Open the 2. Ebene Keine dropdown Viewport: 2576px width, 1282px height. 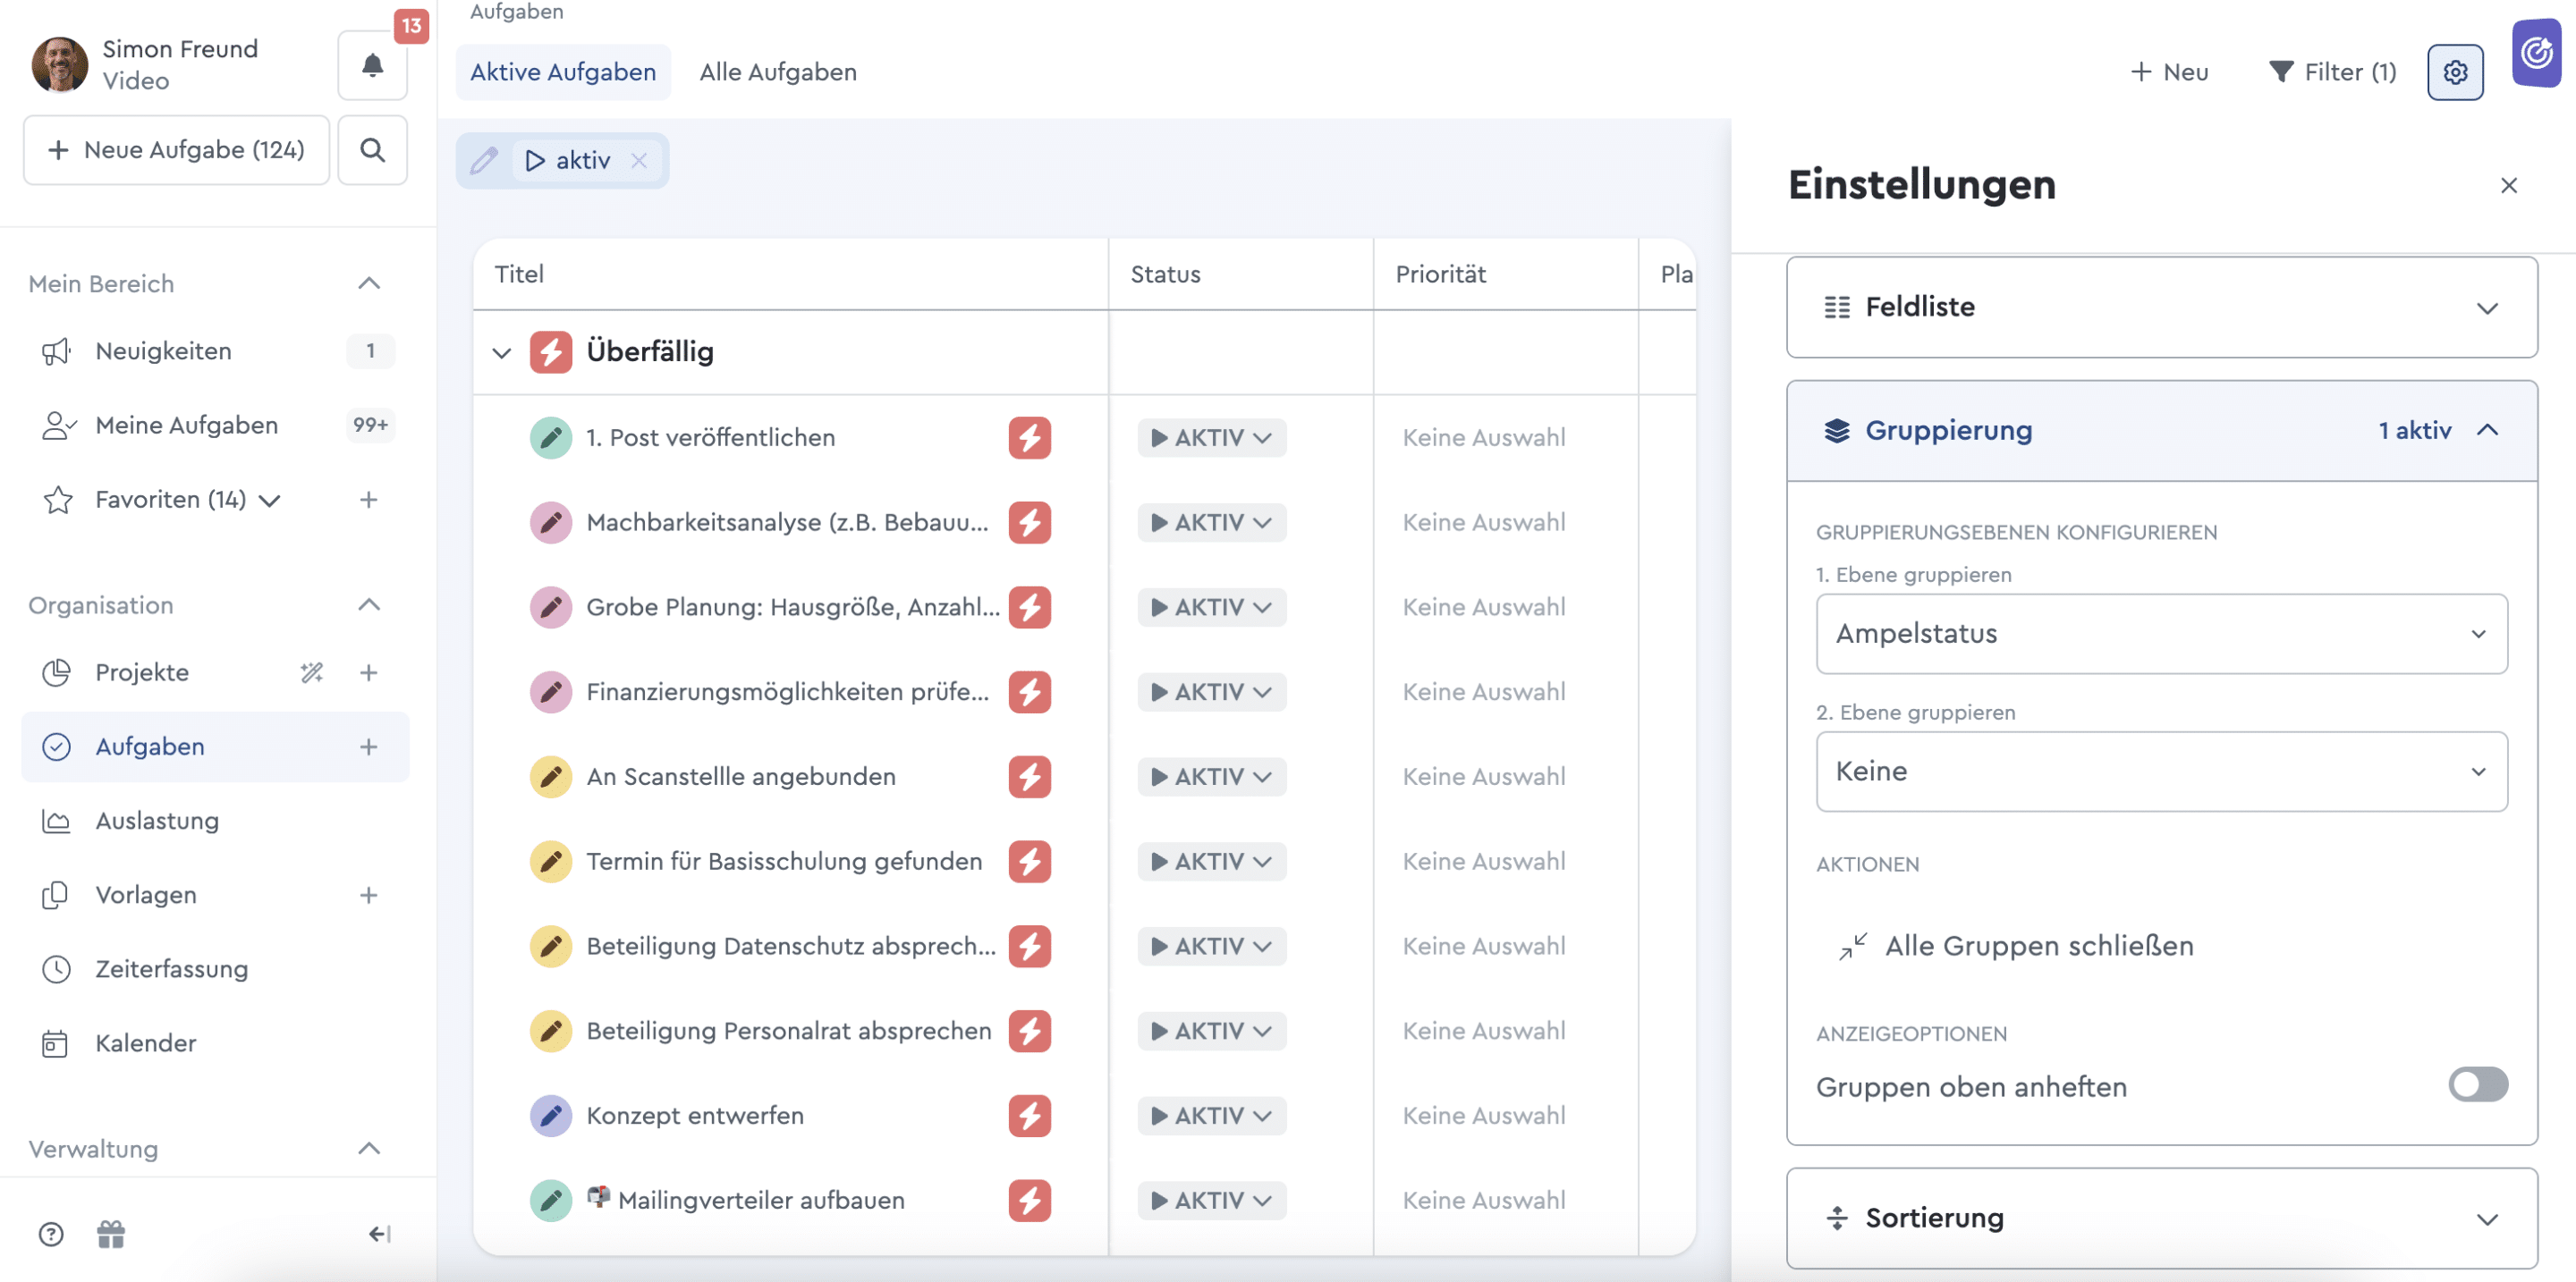coord(2161,772)
